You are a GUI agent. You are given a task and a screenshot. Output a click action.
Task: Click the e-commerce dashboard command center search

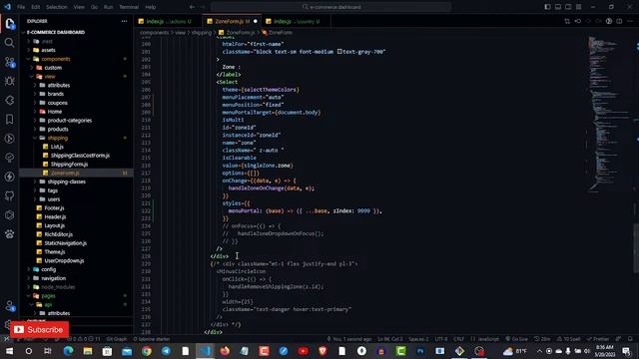point(330,7)
